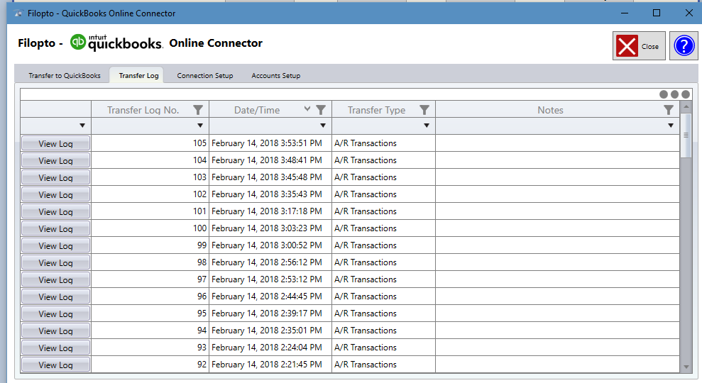Open the Accounts Setup tab
This screenshot has width=702, height=383.
tap(276, 76)
